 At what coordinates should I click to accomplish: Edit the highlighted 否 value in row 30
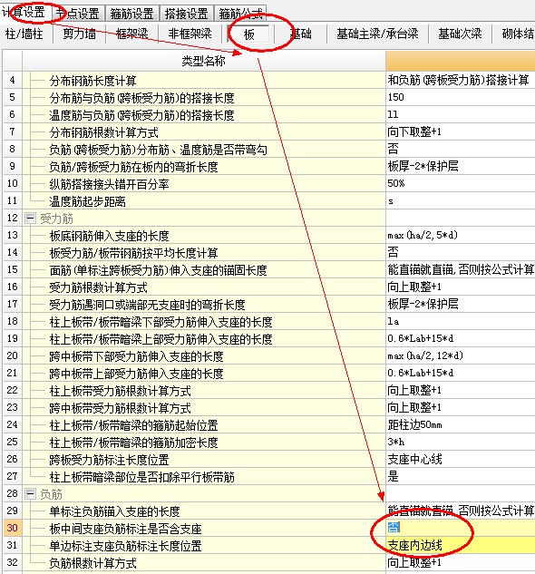tap(461, 529)
